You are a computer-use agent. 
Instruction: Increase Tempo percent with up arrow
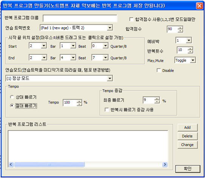coord(79,101)
